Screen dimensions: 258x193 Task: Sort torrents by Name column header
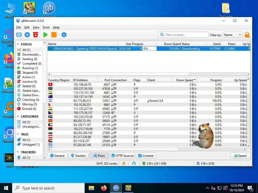83,44
